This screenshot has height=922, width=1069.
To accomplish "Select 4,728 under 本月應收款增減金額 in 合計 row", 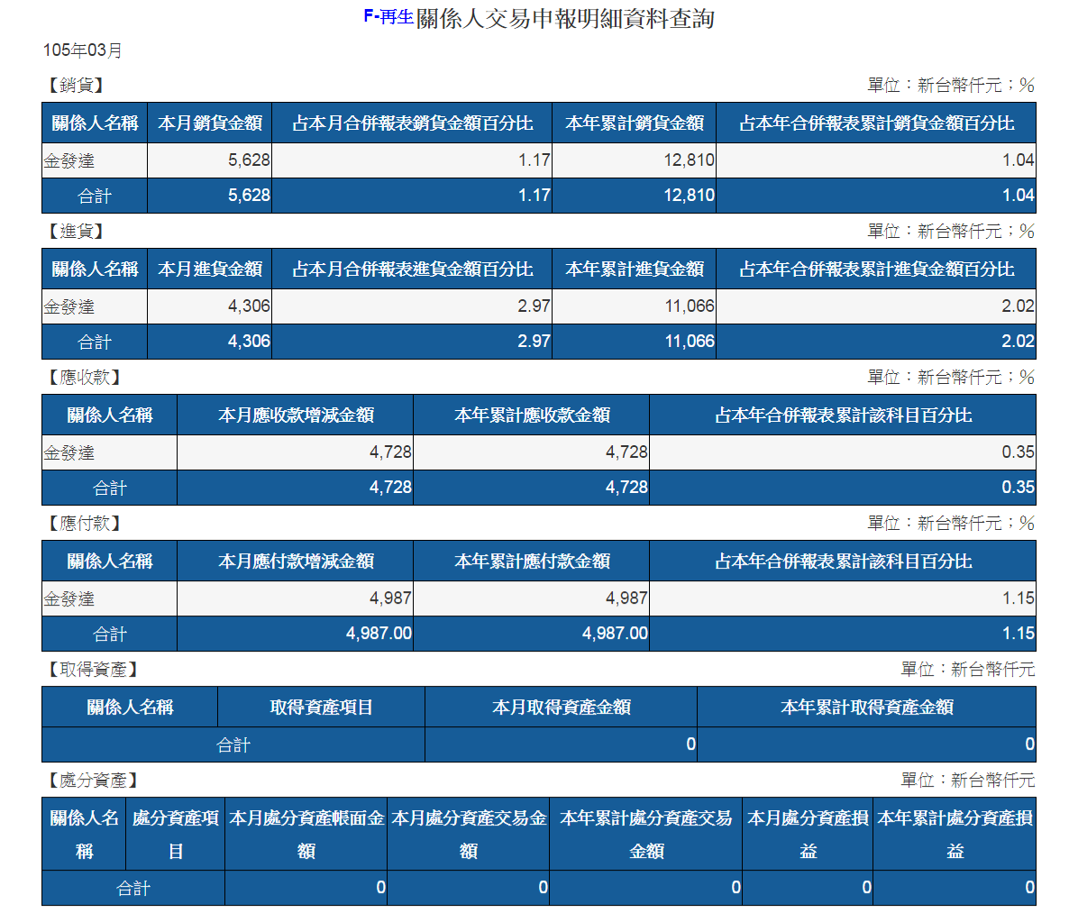I will (x=390, y=488).
